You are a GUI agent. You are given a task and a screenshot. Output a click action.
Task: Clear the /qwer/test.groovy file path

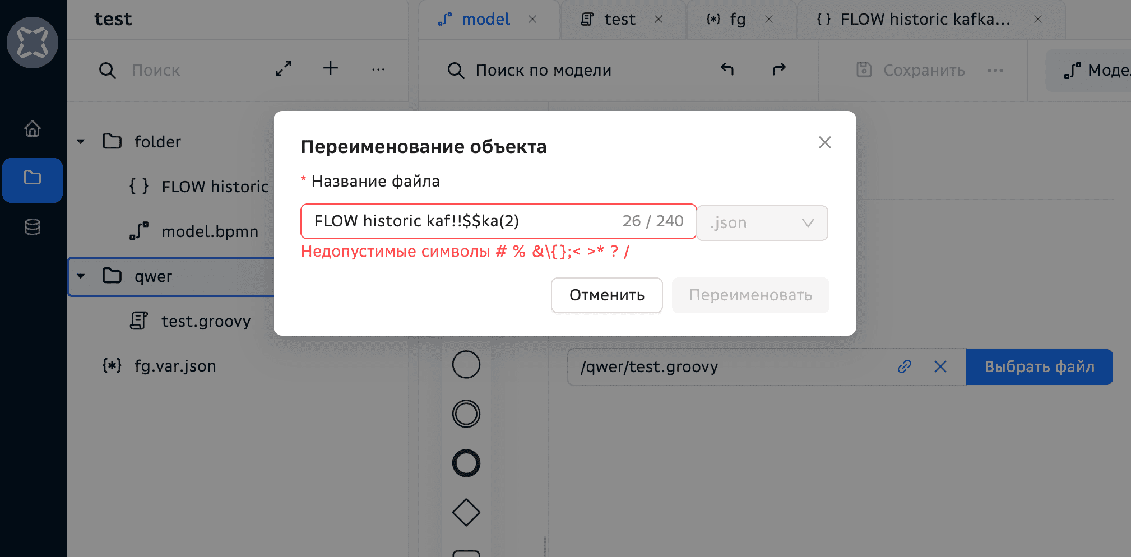pyautogui.click(x=940, y=366)
